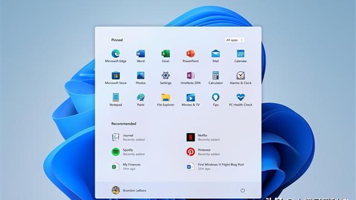This screenshot has height=200, width=356.
Task: Launch Movies & TV
Action: click(x=190, y=99)
